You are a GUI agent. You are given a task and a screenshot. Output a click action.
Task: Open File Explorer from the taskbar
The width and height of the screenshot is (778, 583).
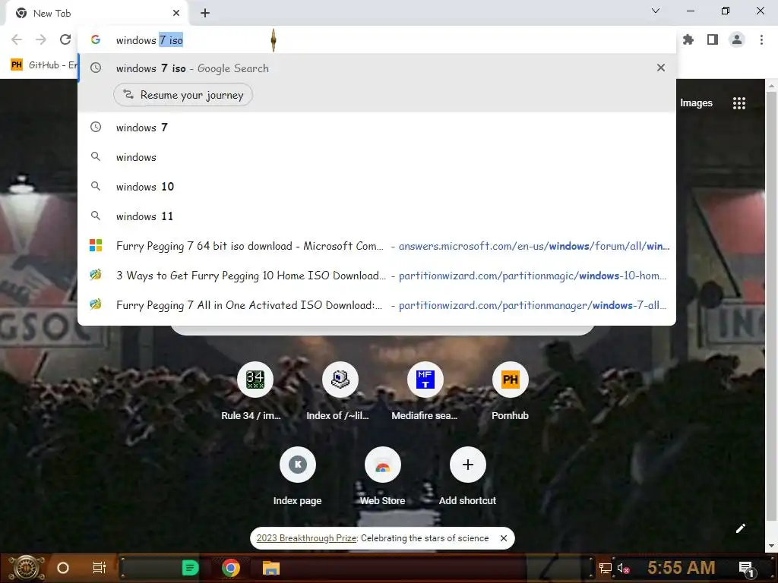[x=271, y=568]
